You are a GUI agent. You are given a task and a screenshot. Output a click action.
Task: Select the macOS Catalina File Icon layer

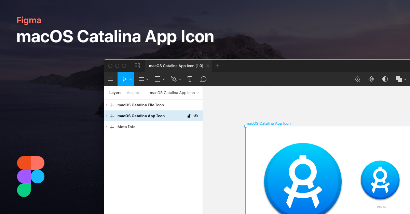click(153, 105)
